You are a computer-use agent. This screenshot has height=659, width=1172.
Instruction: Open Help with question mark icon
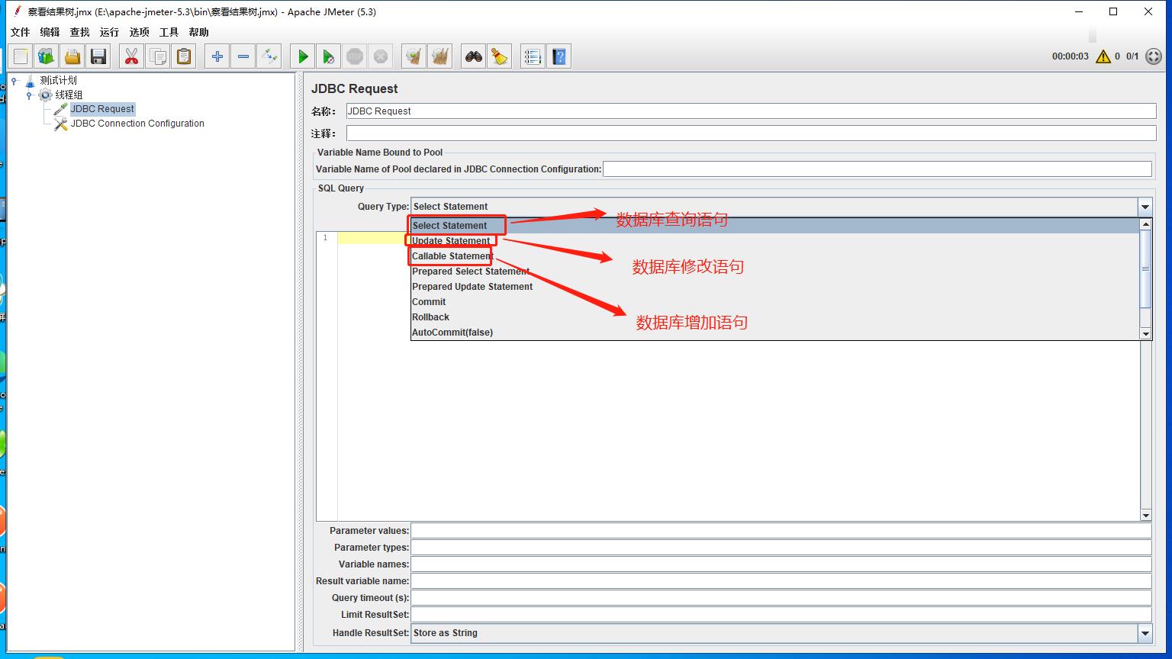[x=559, y=56]
